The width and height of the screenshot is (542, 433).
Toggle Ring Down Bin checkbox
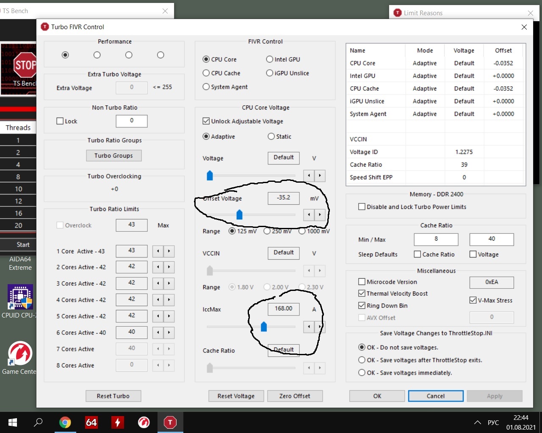tap(383, 306)
